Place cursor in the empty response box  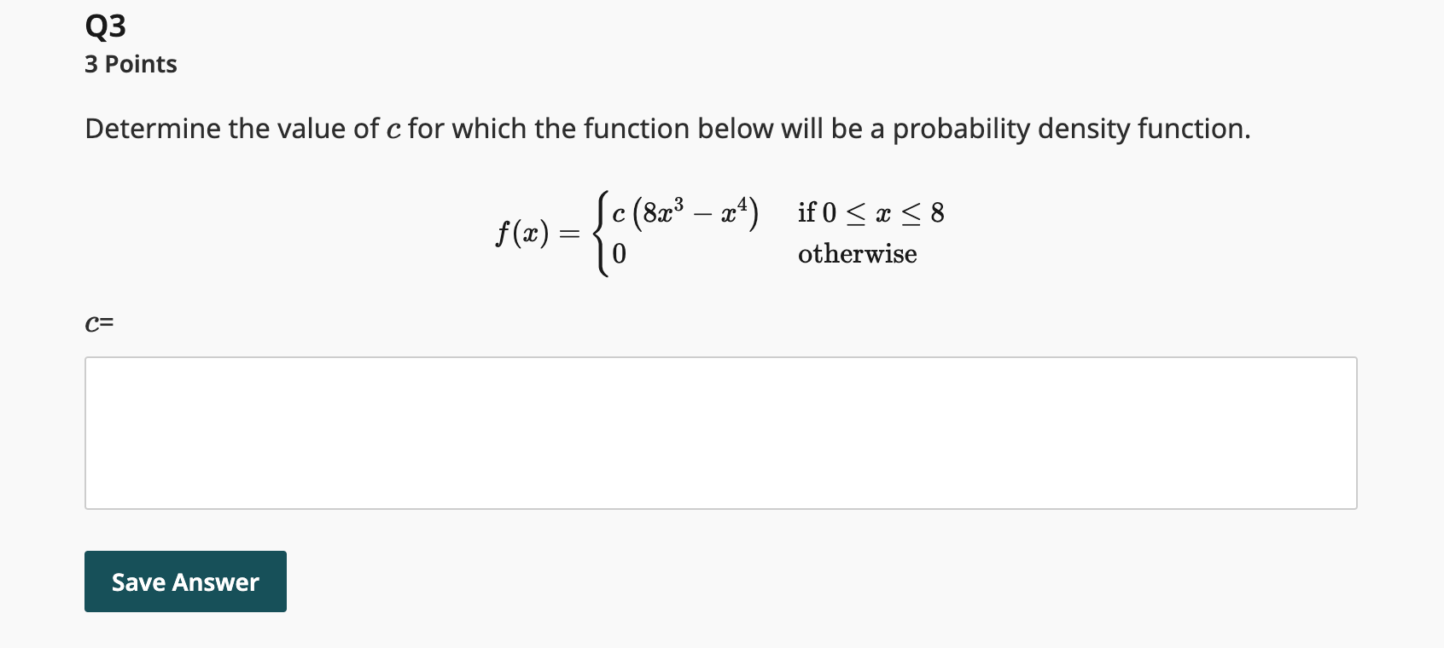coord(721,432)
